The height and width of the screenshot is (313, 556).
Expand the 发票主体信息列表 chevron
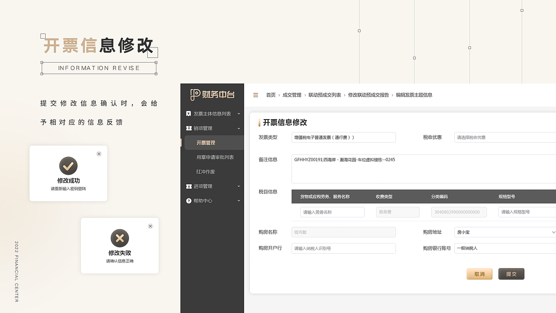(239, 114)
